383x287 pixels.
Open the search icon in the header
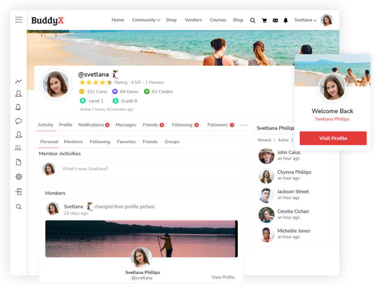pyautogui.click(x=252, y=20)
